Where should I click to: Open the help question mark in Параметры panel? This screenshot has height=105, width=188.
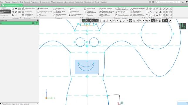[33, 23]
